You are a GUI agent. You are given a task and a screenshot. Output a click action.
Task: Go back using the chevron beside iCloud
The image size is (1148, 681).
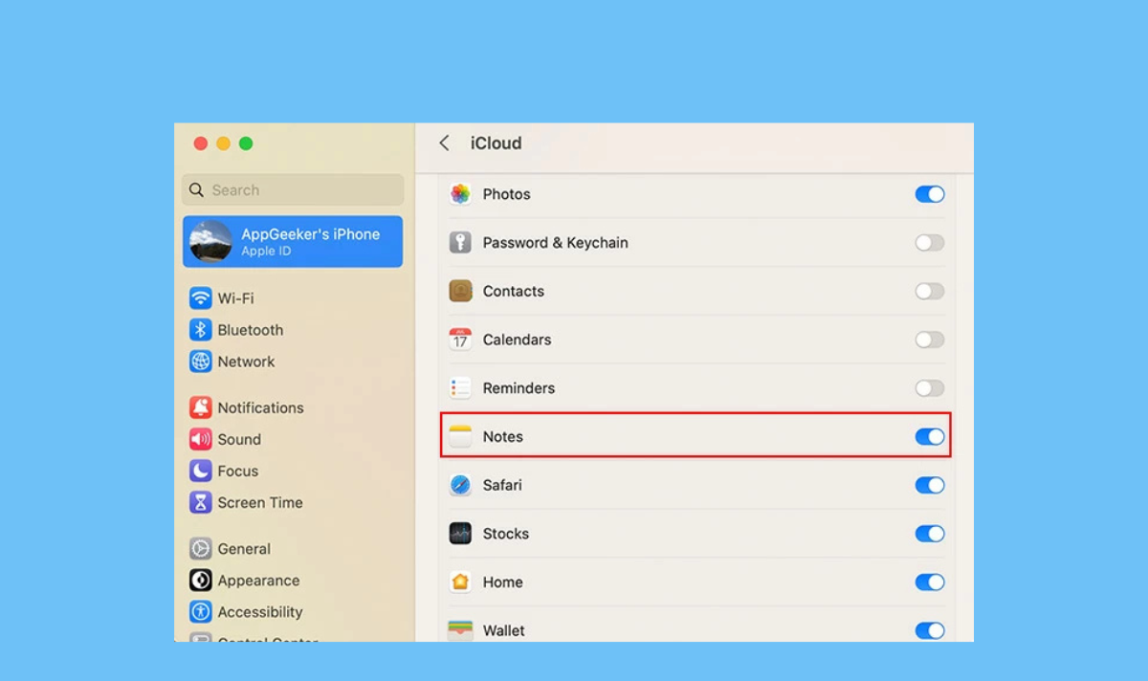coord(444,143)
